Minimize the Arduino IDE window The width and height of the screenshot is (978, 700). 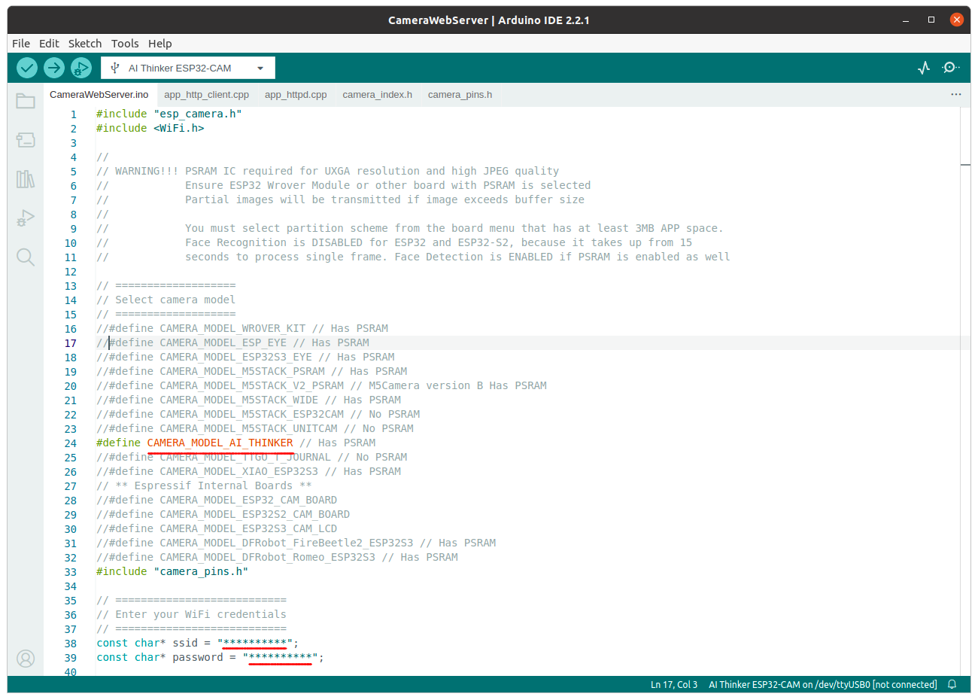pos(906,20)
